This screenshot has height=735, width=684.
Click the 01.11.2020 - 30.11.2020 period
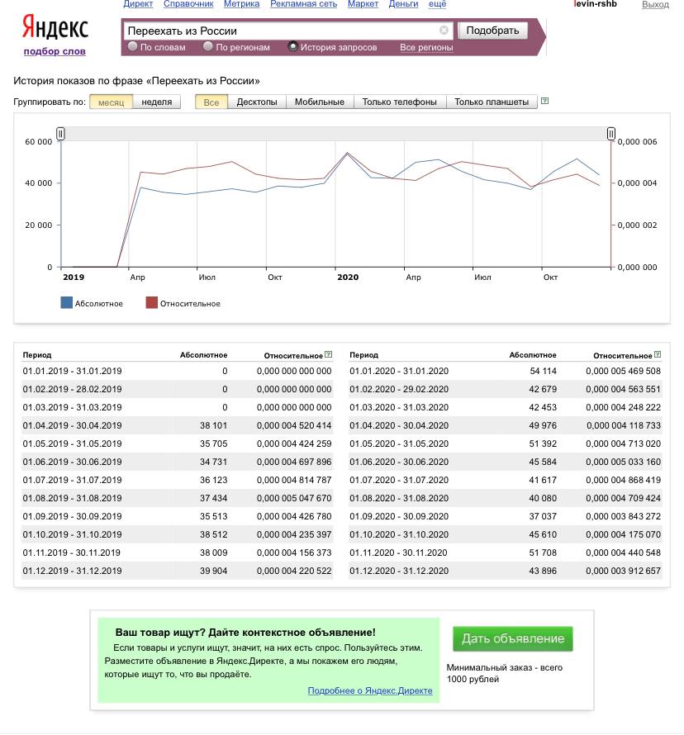(x=398, y=552)
